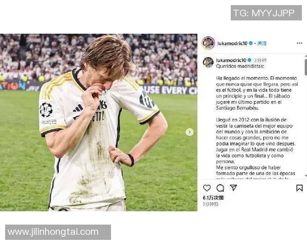
Task: Share the post via paper plane icon
Action: 233,187
